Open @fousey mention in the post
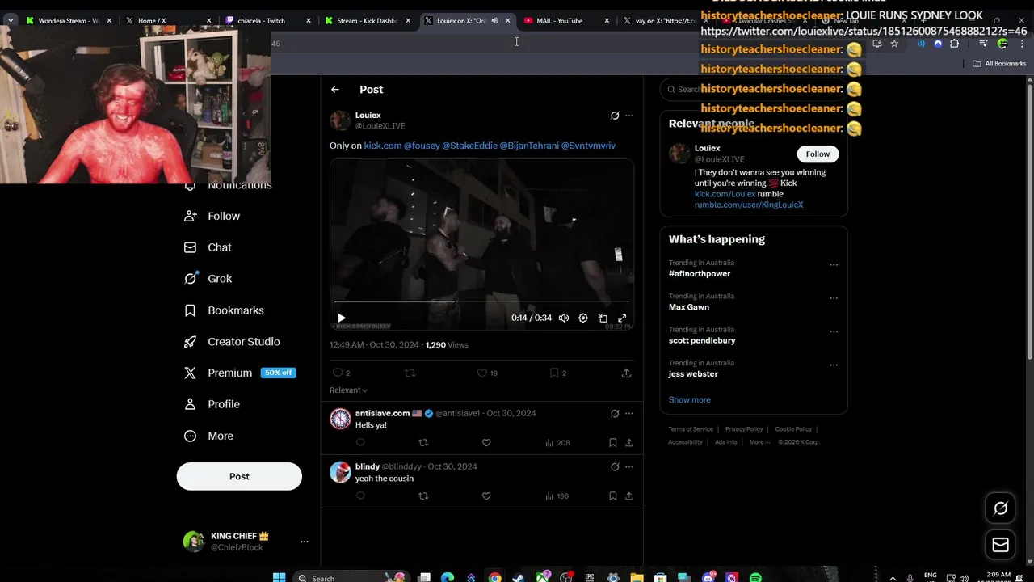This screenshot has width=1034, height=582. pyautogui.click(x=422, y=145)
